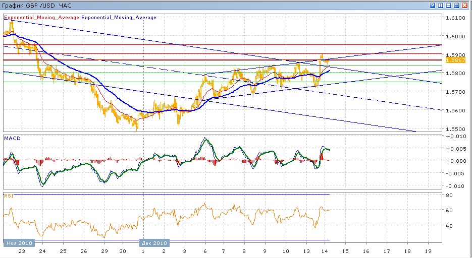Click the Дек 2010 month marker
Image resolution: width=472 pixels, height=258 pixels.
click(154, 243)
